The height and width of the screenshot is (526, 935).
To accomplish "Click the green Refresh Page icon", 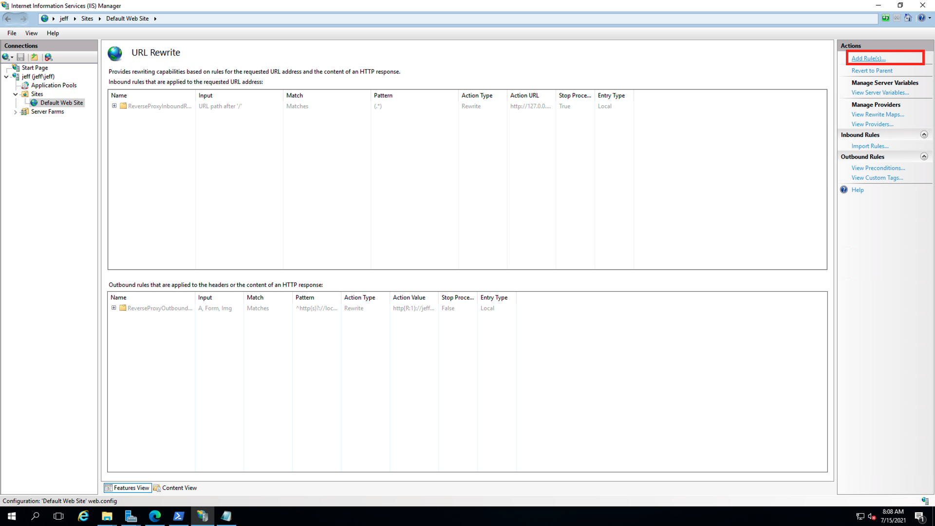I will pyautogui.click(x=885, y=18).
